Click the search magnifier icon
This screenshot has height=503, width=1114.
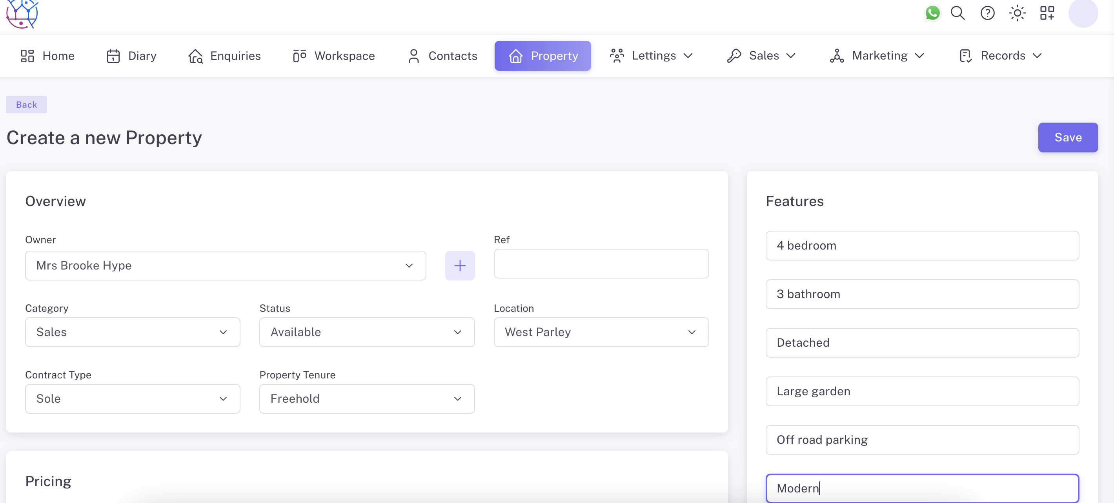click(957, 13)
